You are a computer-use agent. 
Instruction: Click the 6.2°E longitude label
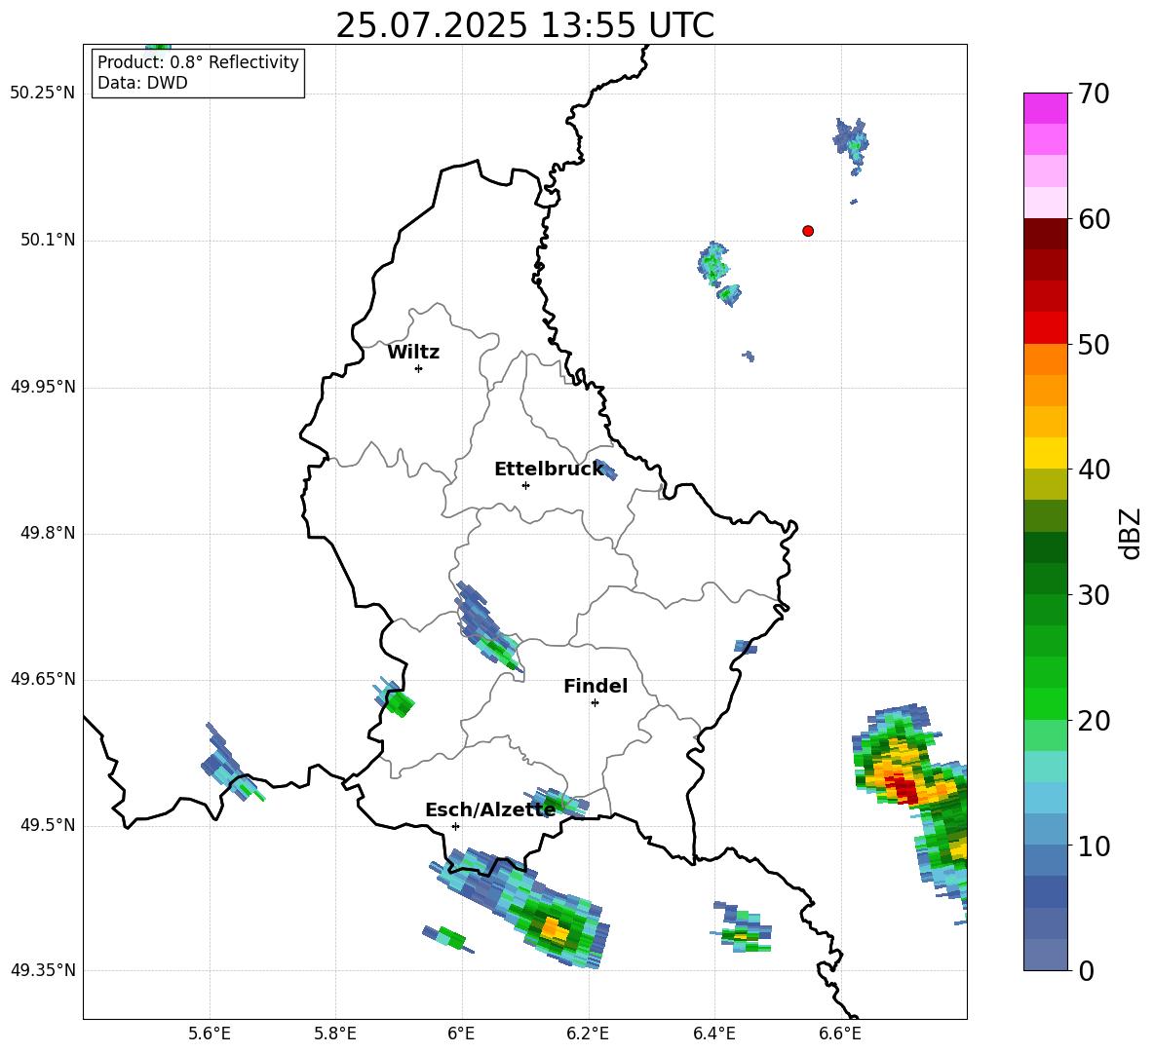588,1034
